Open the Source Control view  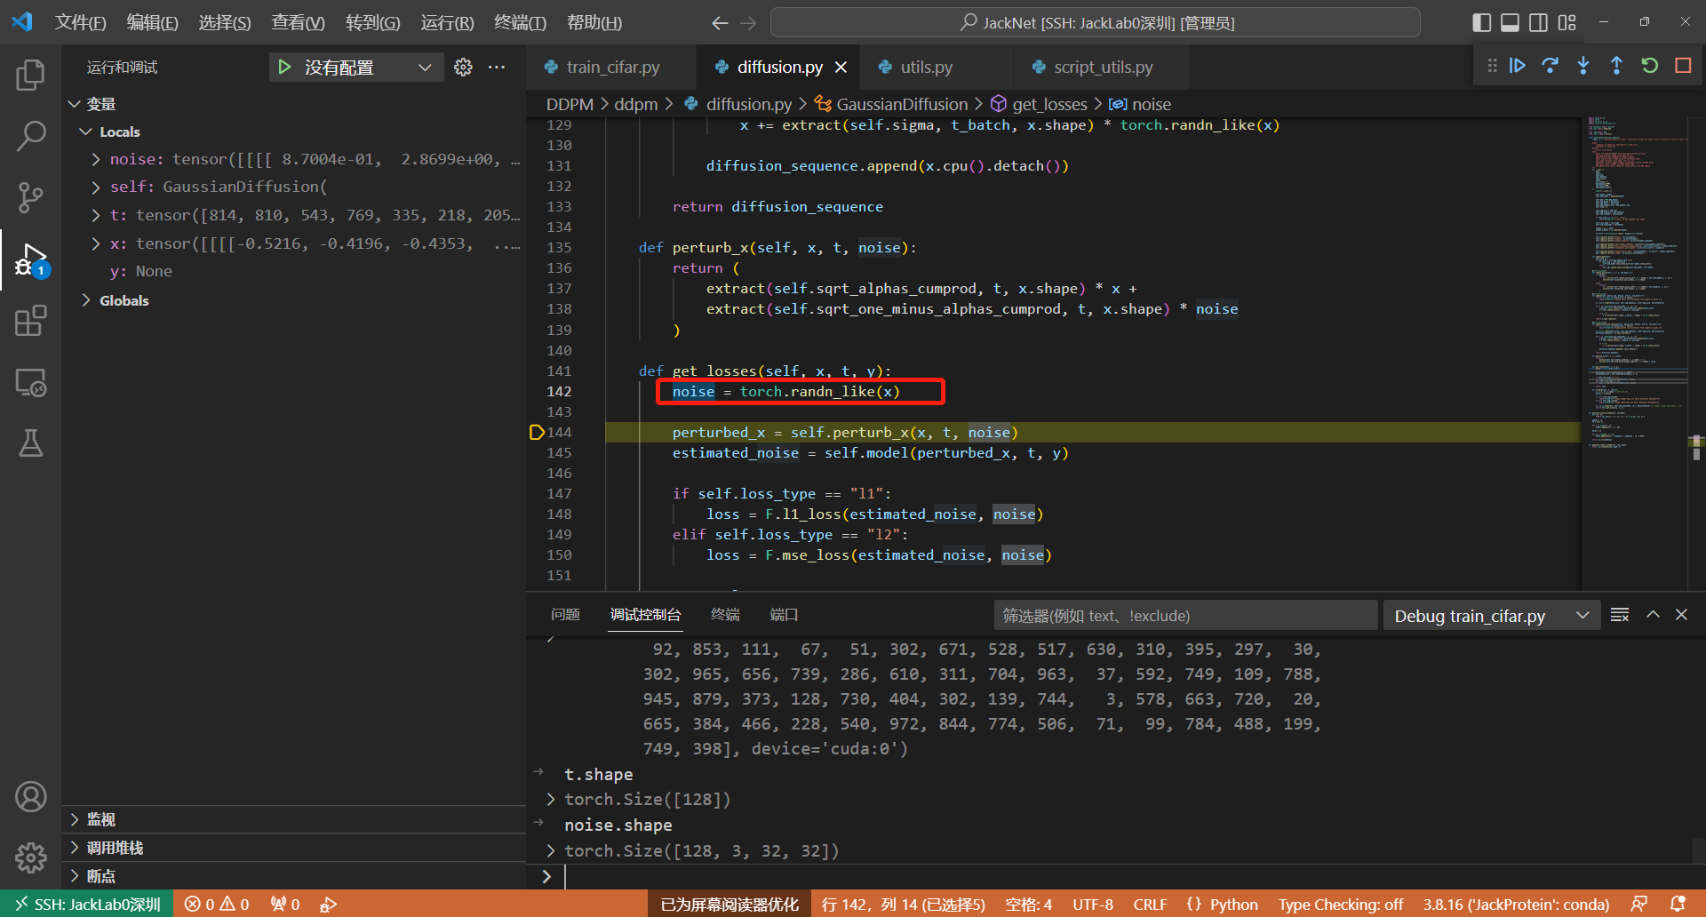click(30, 197)
